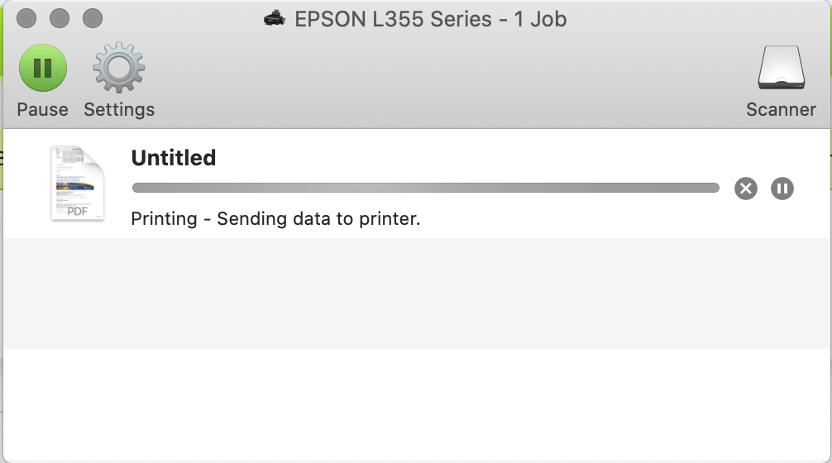Minimize the print queue window
Image resolution: width=832 pixels, height=463 pixels.
tap(60, 18)
